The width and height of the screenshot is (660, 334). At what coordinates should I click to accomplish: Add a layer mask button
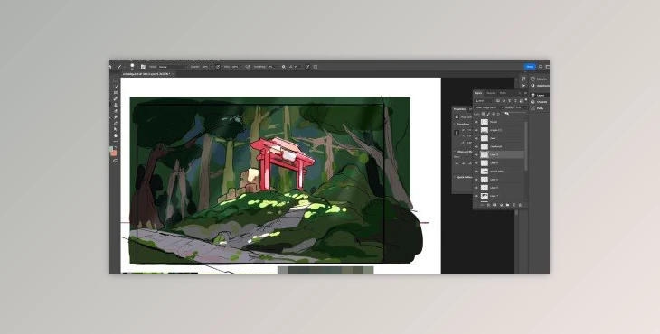click(x=495, y=205)
